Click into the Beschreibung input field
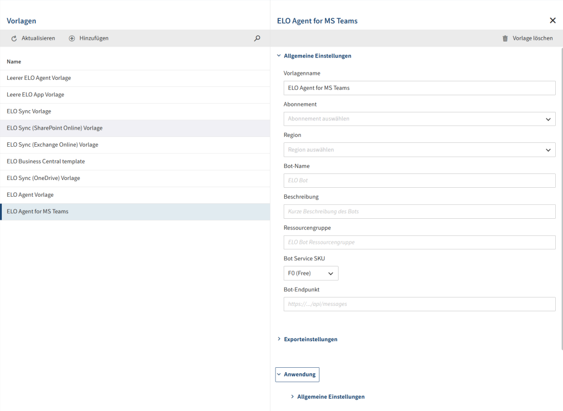This screenshot has height=411, width=563. pyautogui.click(x=419, y=212)
